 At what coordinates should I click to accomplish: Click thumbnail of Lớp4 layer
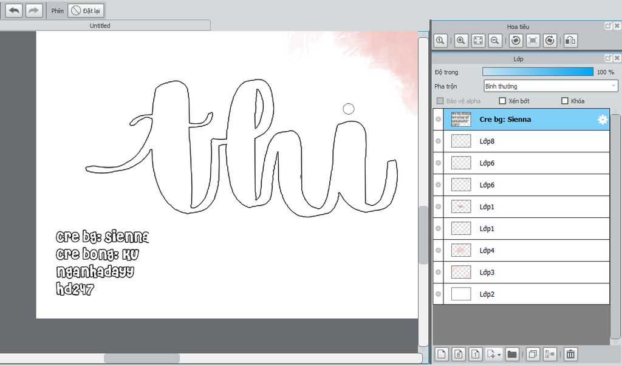pyautogui.click(x=461, y=250)
